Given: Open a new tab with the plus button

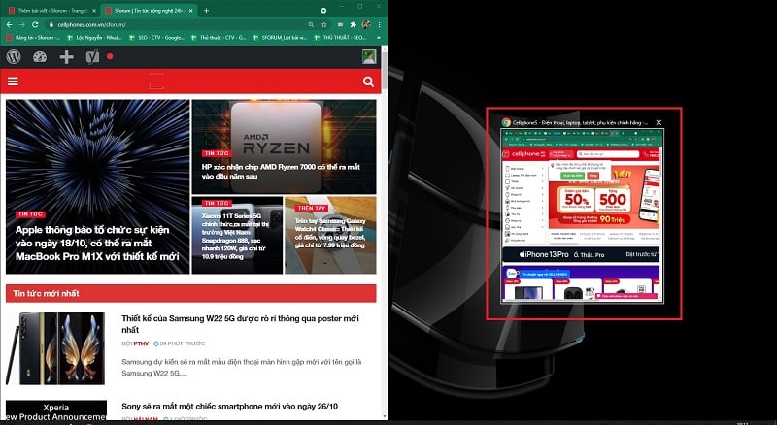Looking at the screenshot, I should 206,11.
